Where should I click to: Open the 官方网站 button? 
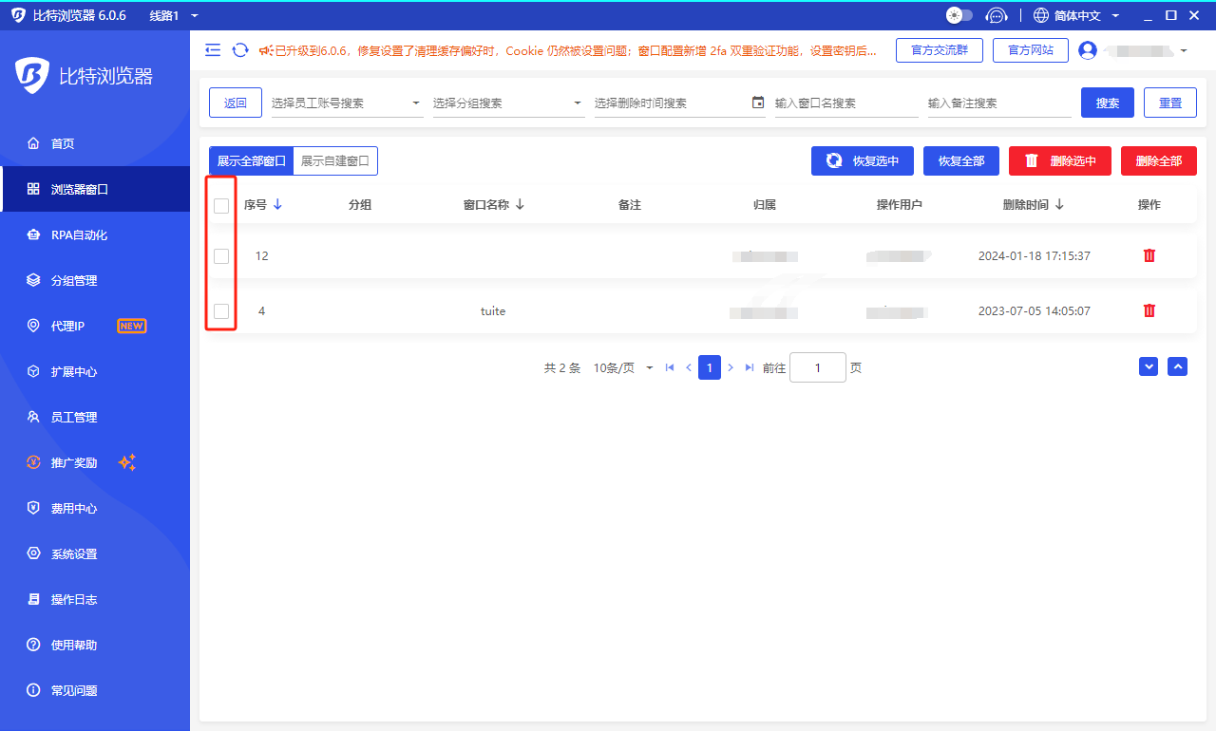[1031, 50]
